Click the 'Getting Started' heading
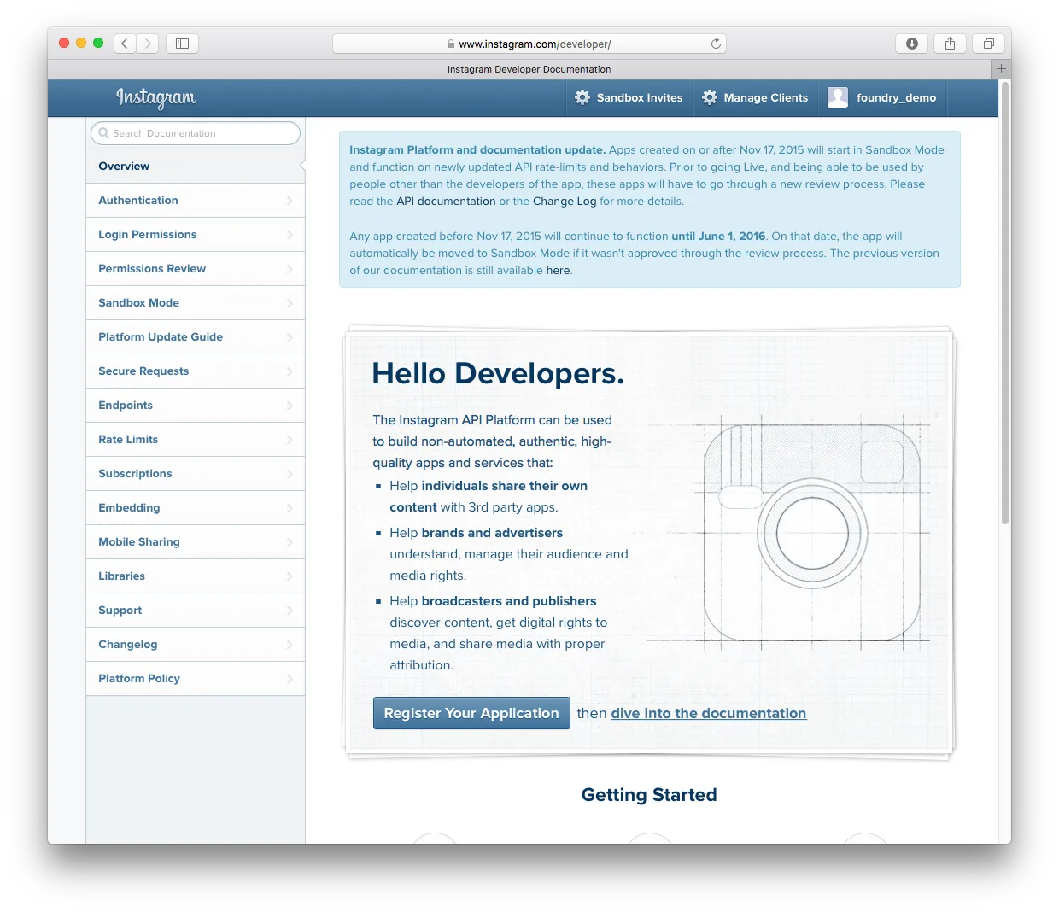This screenshot has height=912, width=1059. [649, 795]
